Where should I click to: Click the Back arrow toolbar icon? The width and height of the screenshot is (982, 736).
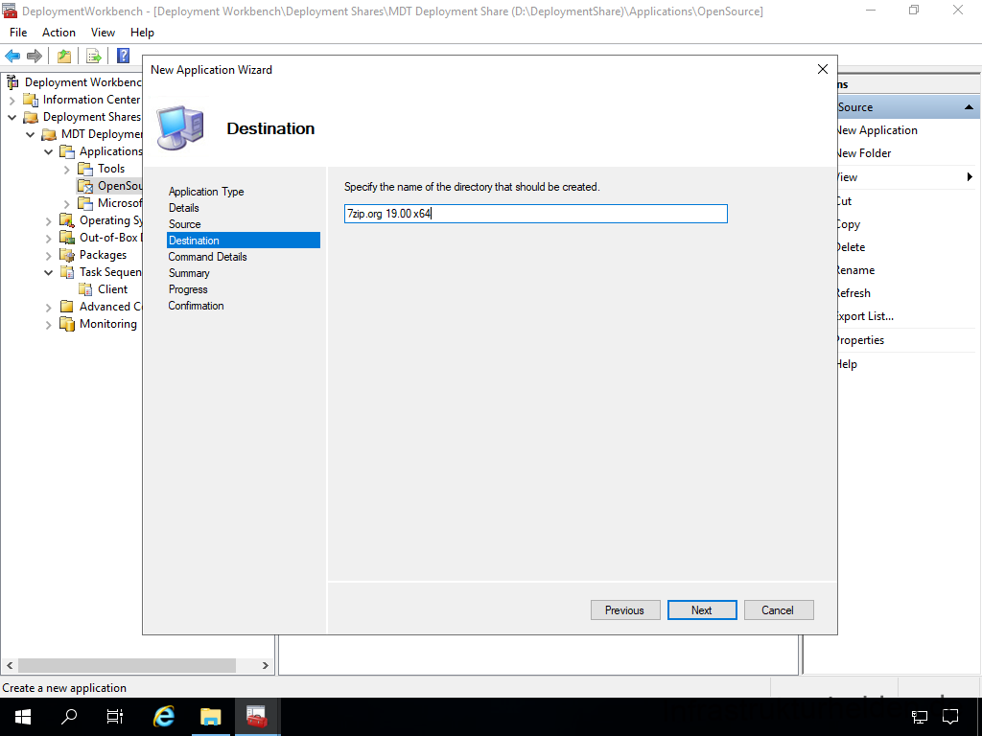[x=12, y=56]
